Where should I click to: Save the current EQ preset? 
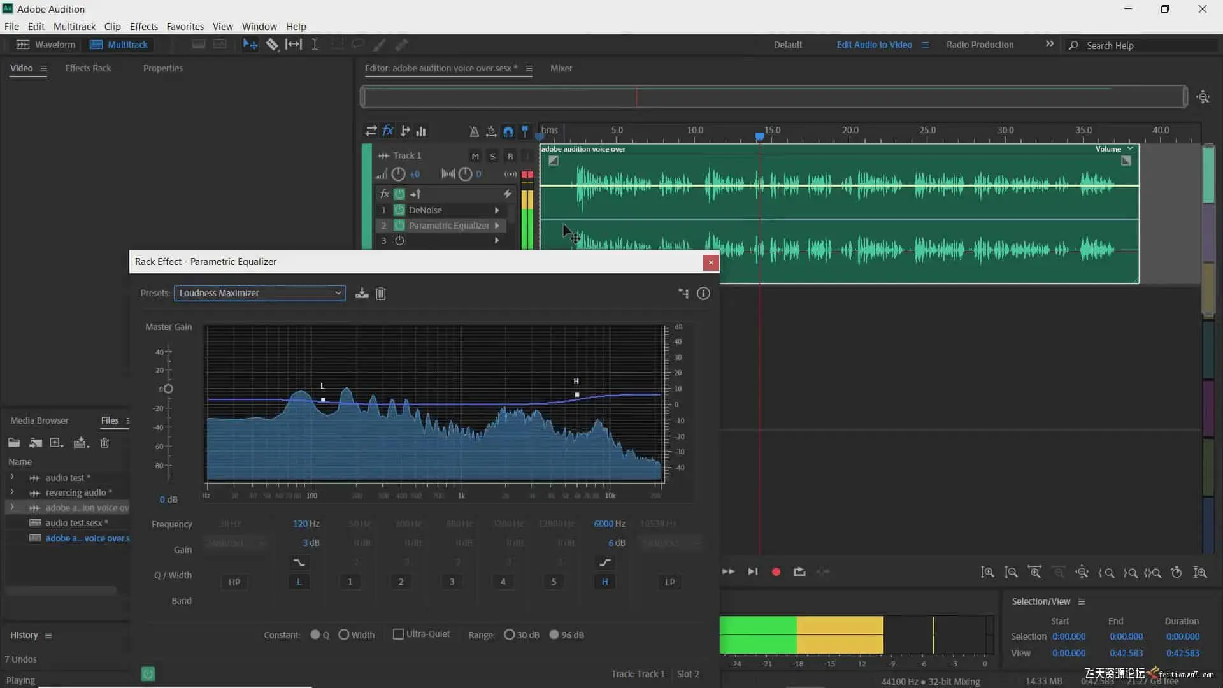click(x=362, y=293)
